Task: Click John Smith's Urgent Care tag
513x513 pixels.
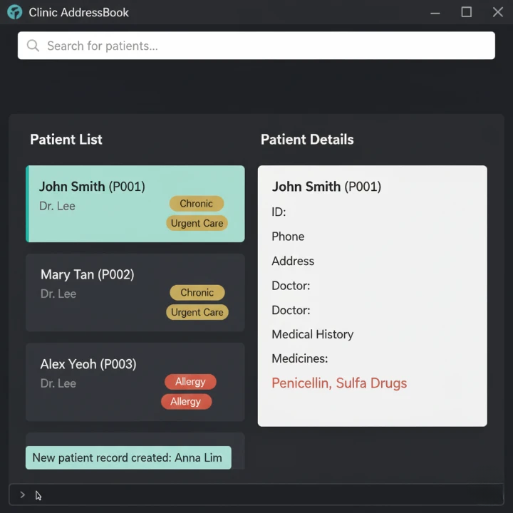Action: click(197, 223)
